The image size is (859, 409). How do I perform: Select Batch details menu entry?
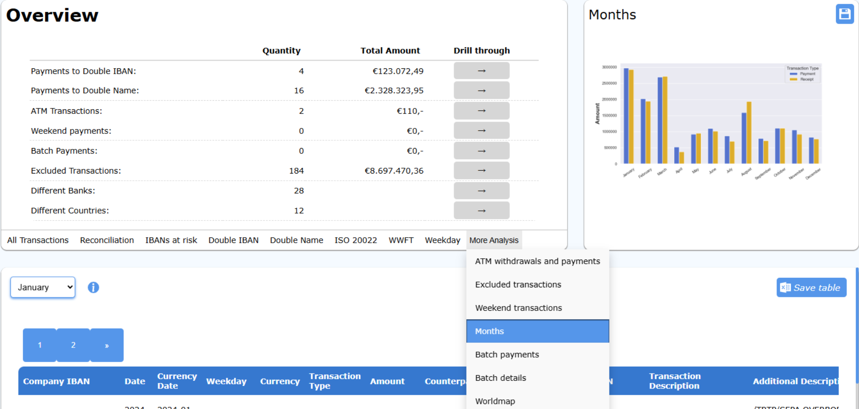[x=501, y=378]
